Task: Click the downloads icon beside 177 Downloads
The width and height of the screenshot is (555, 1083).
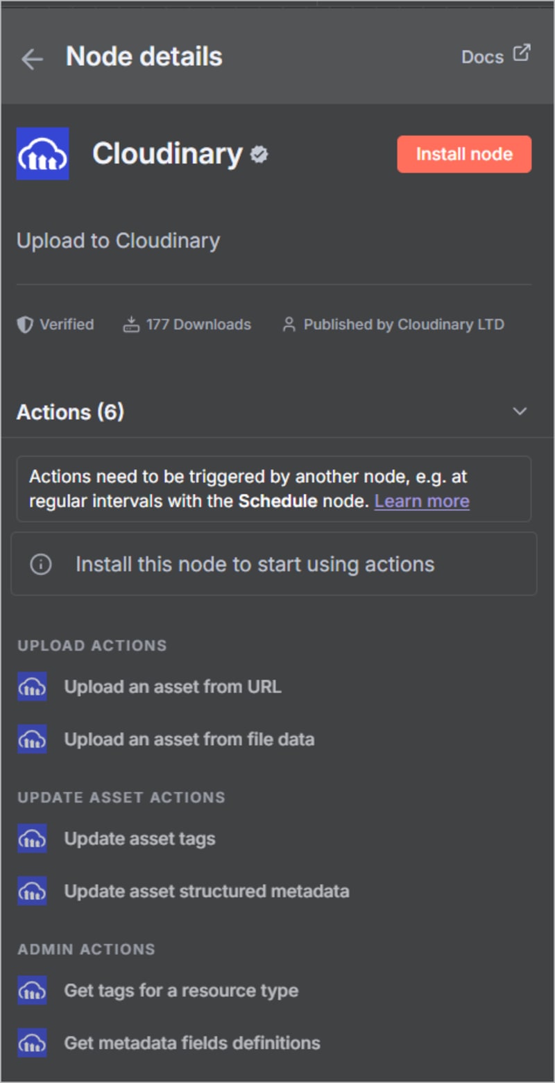Action: point(133,324)
